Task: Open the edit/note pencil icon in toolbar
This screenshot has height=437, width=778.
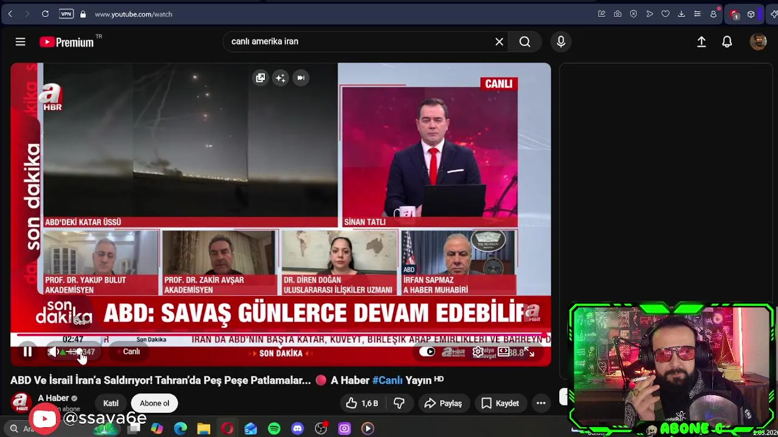Action: (x=602, y=14)
